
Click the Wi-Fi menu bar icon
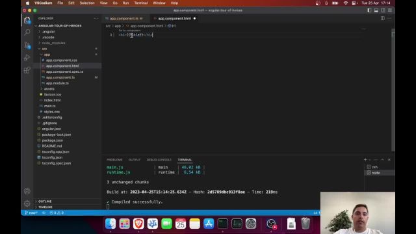coord(345,3)
